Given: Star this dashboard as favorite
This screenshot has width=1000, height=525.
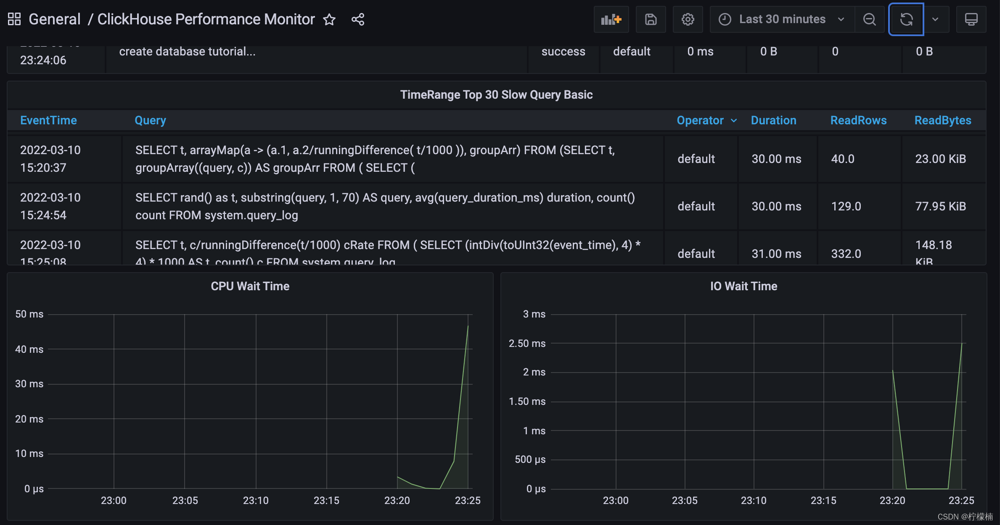Looking at the screenshot, I should [x=329, y=19].
